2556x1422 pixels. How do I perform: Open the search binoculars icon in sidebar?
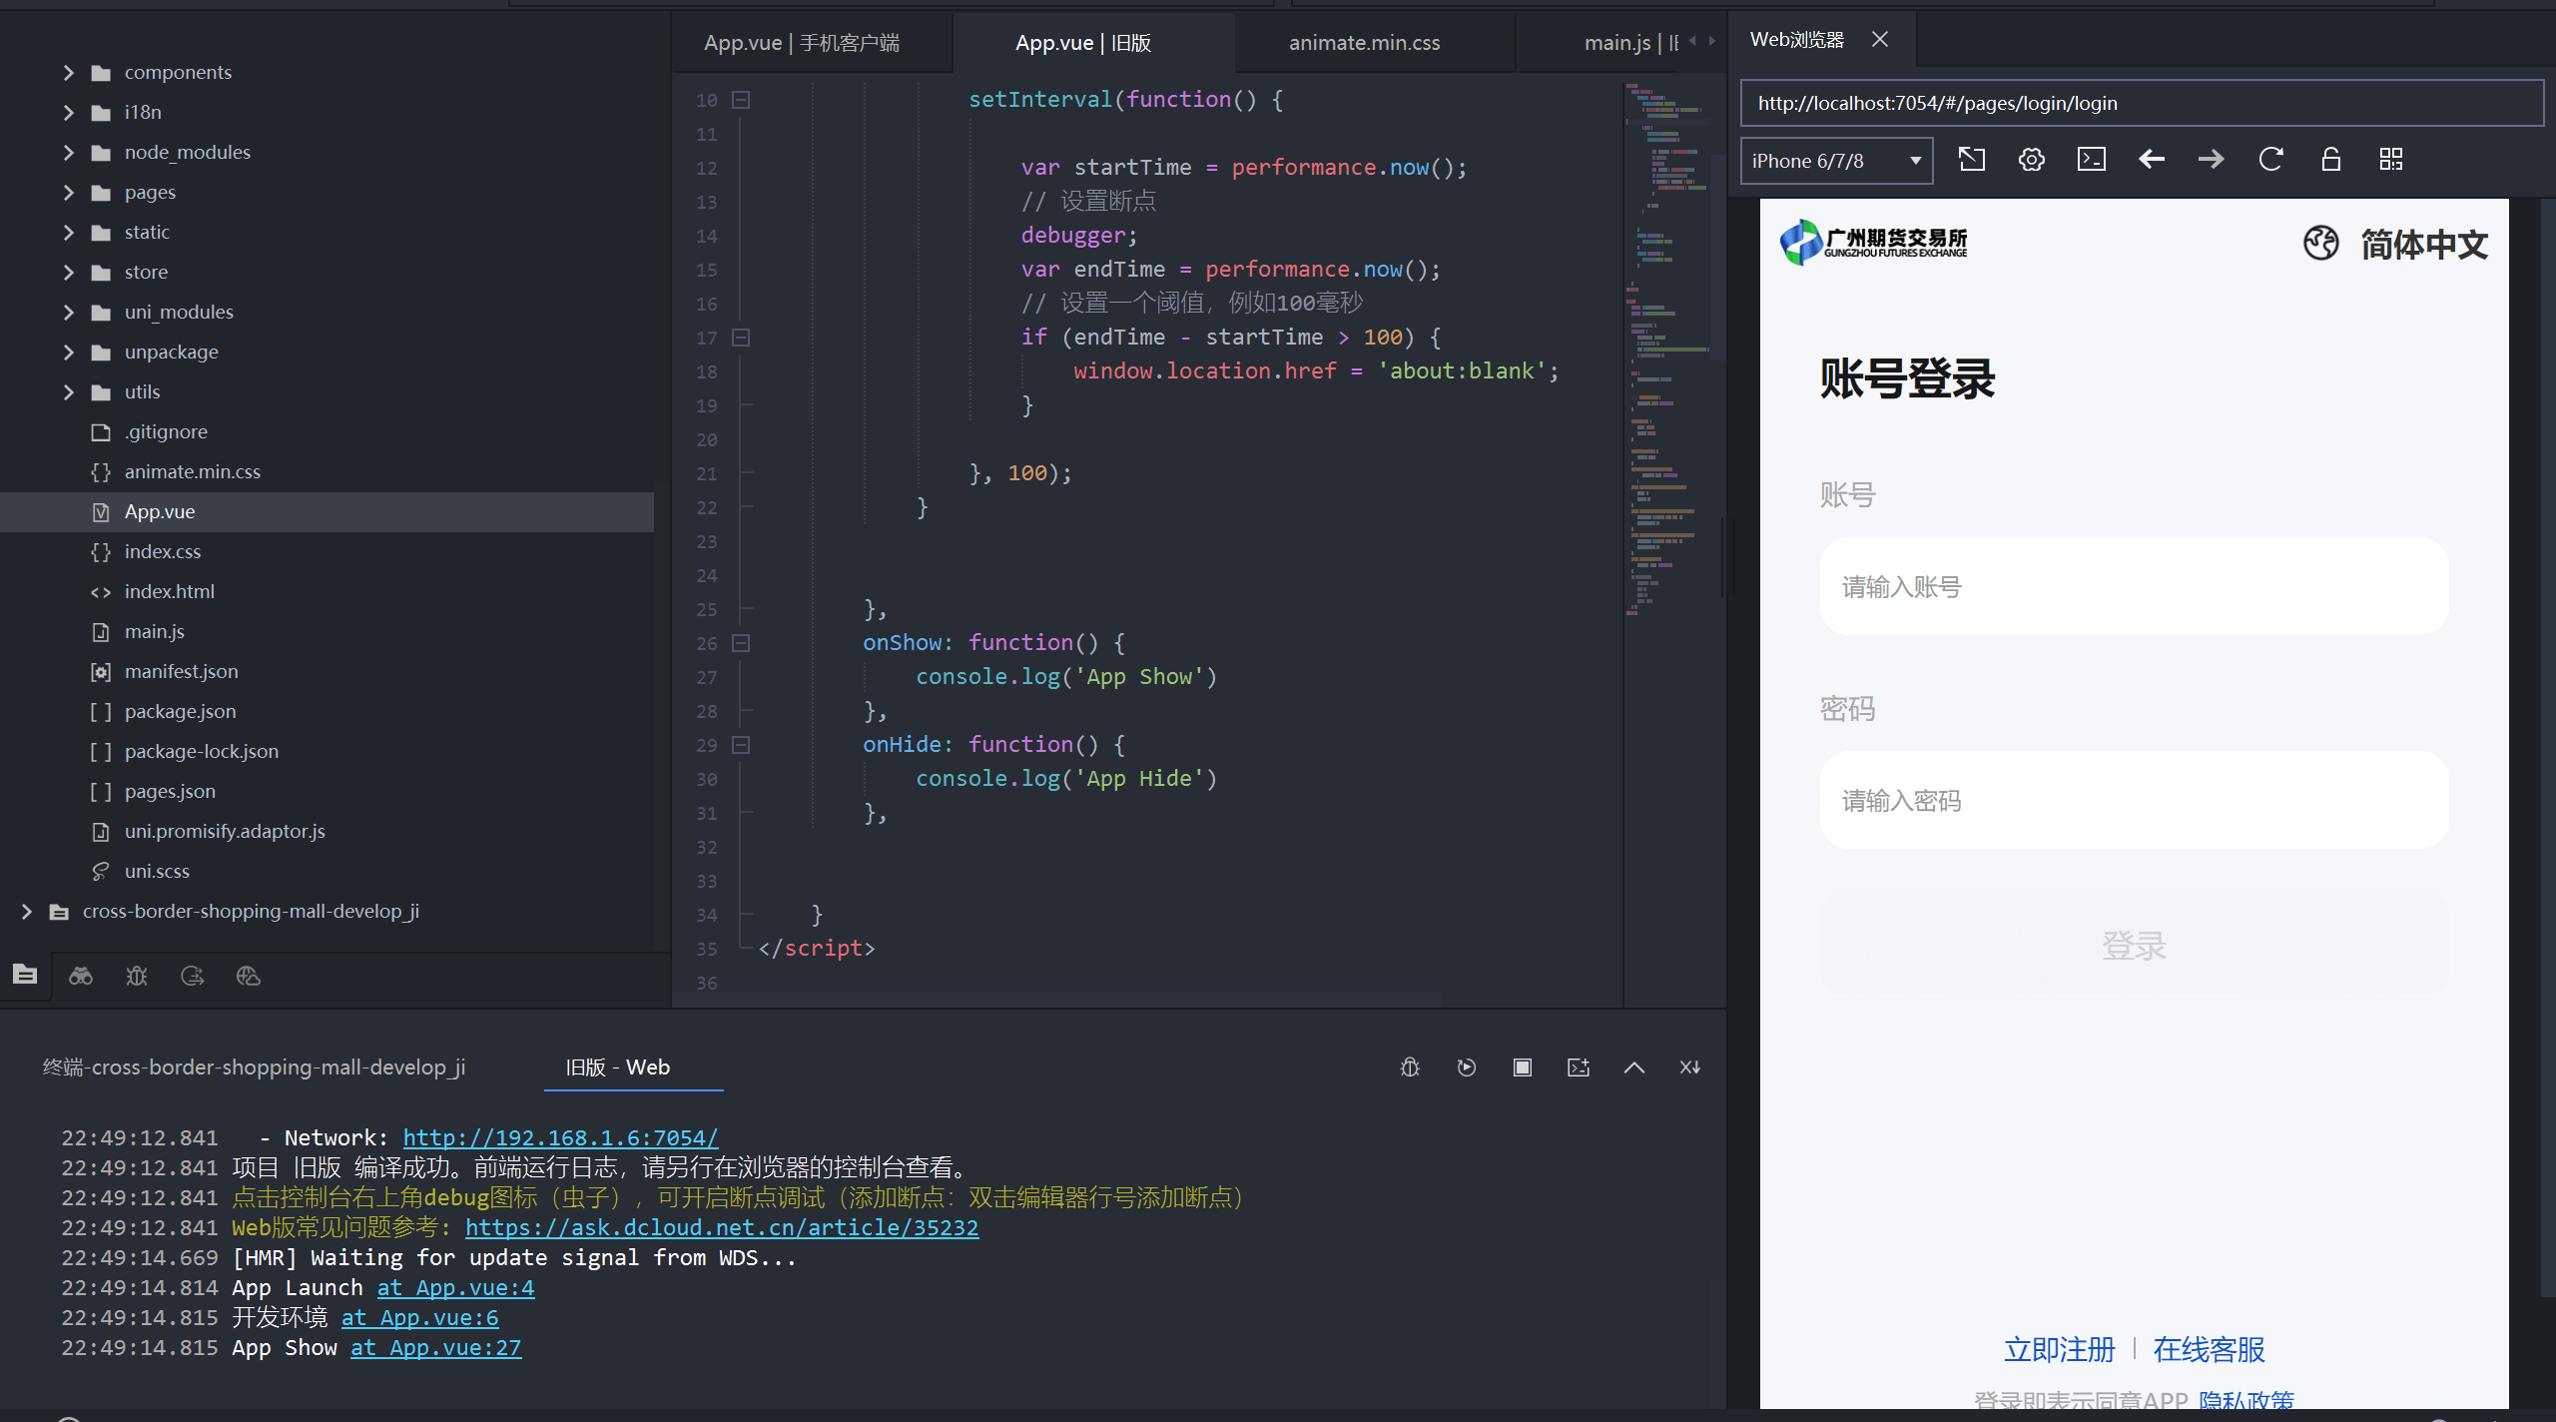(x=81, y=976)
